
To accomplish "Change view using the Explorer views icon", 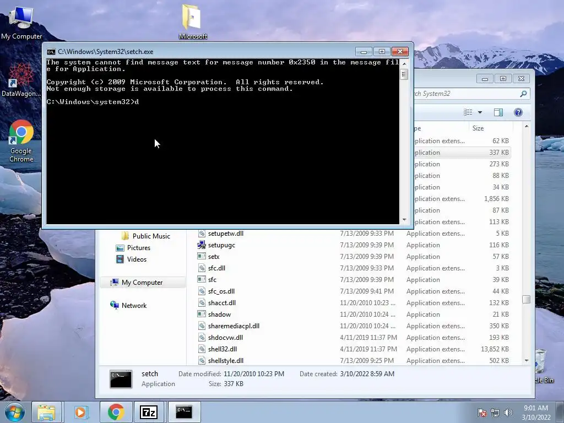I will [x=468, y=112].
